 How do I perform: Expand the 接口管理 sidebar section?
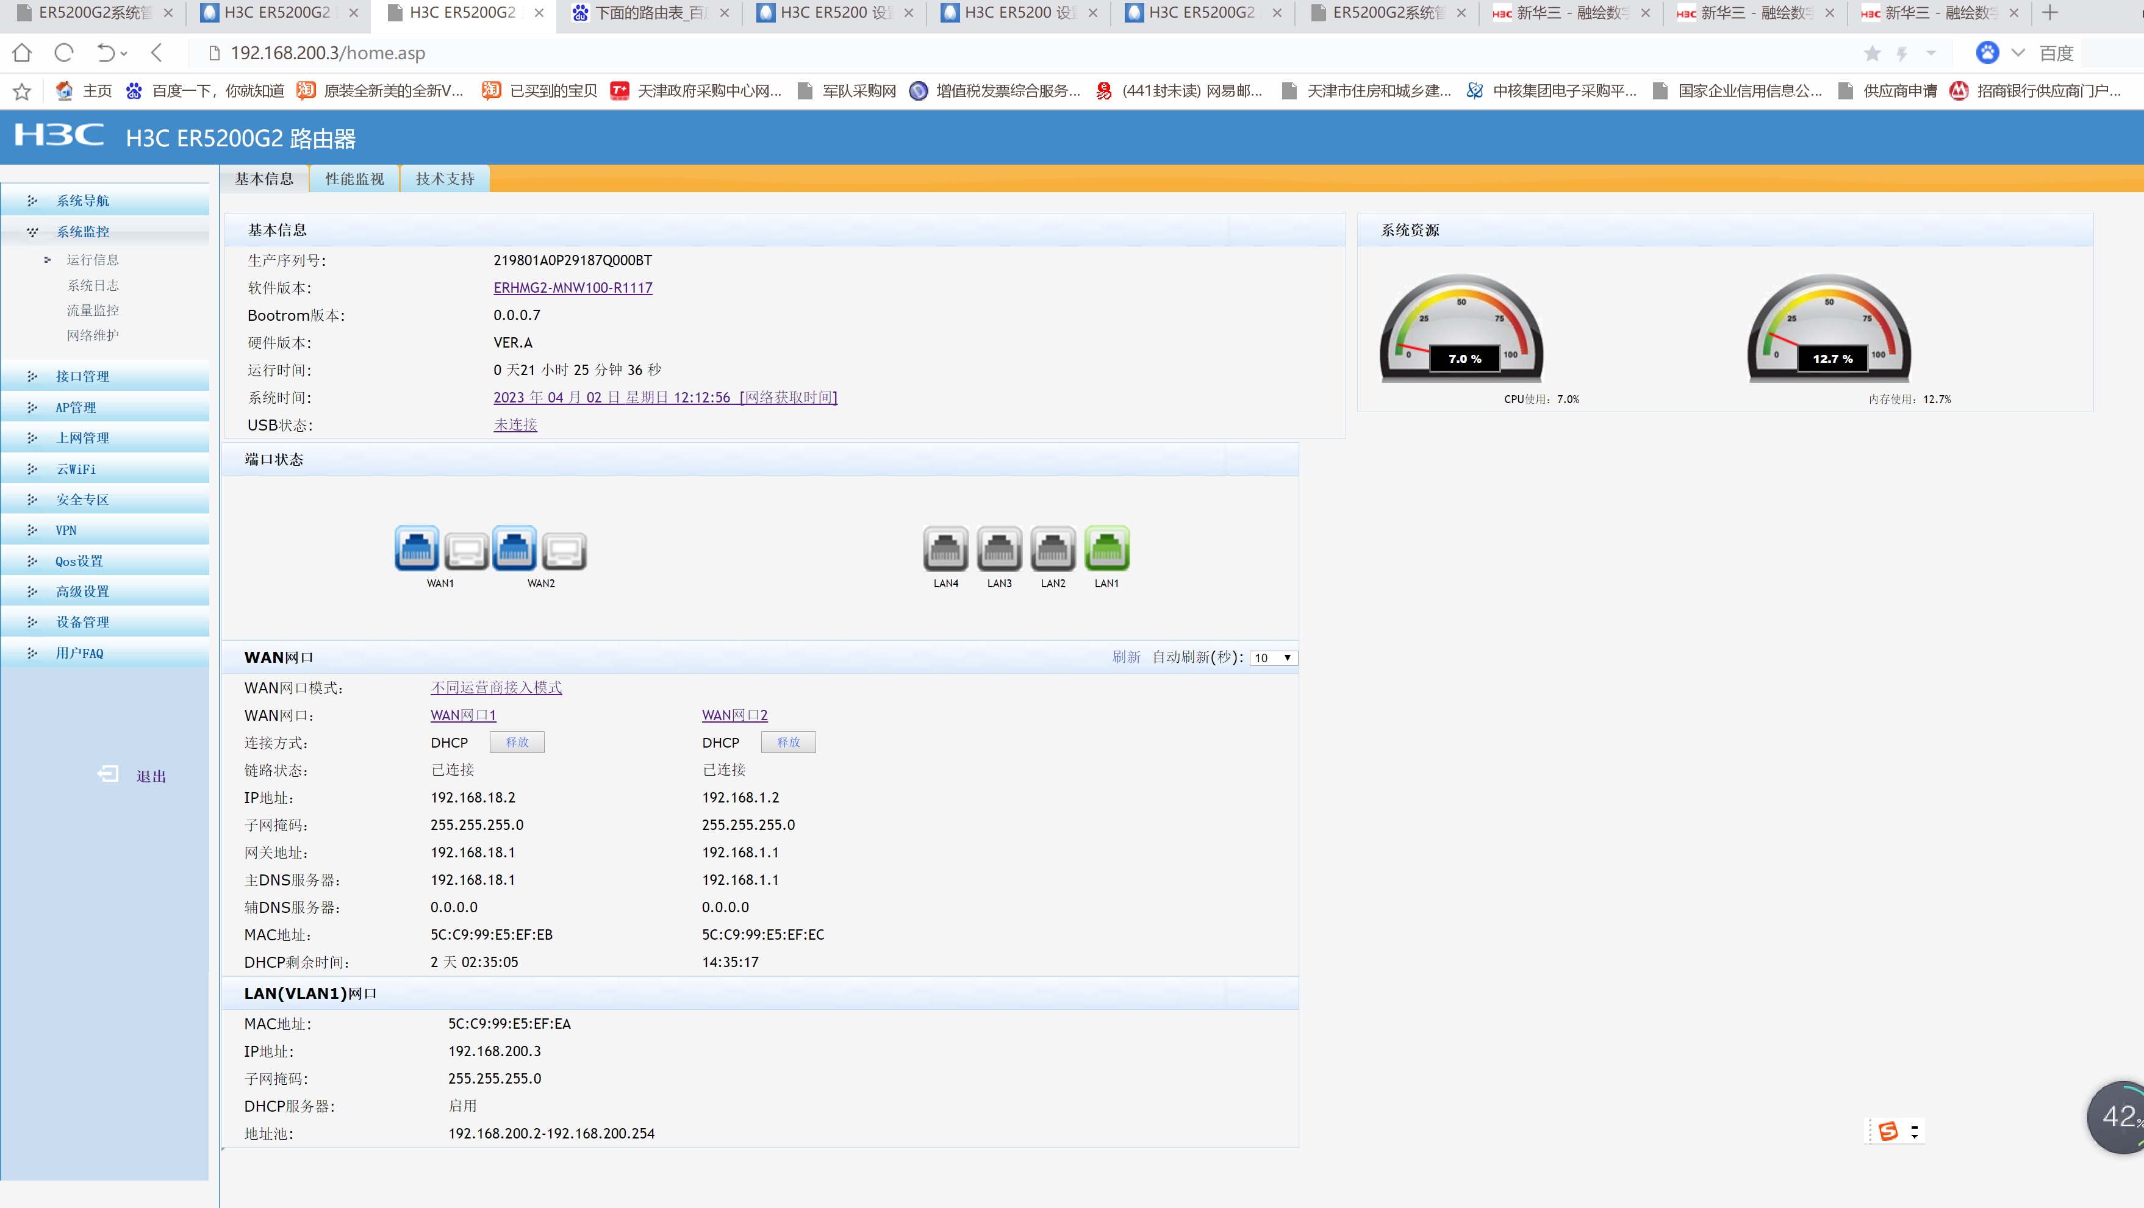[82, 376]
